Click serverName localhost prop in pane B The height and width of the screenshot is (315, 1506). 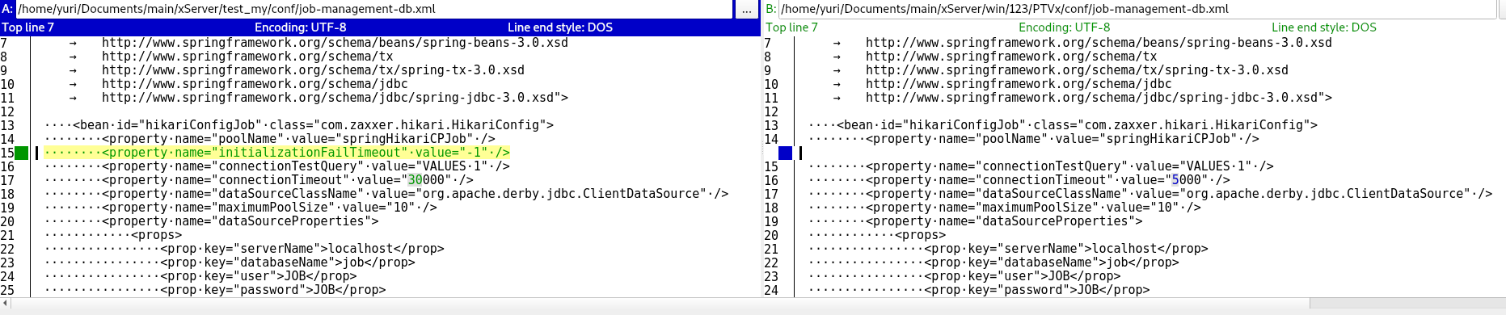1008,249
